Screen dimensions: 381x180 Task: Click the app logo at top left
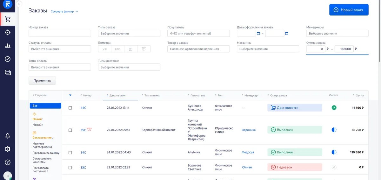coord(7,4)
